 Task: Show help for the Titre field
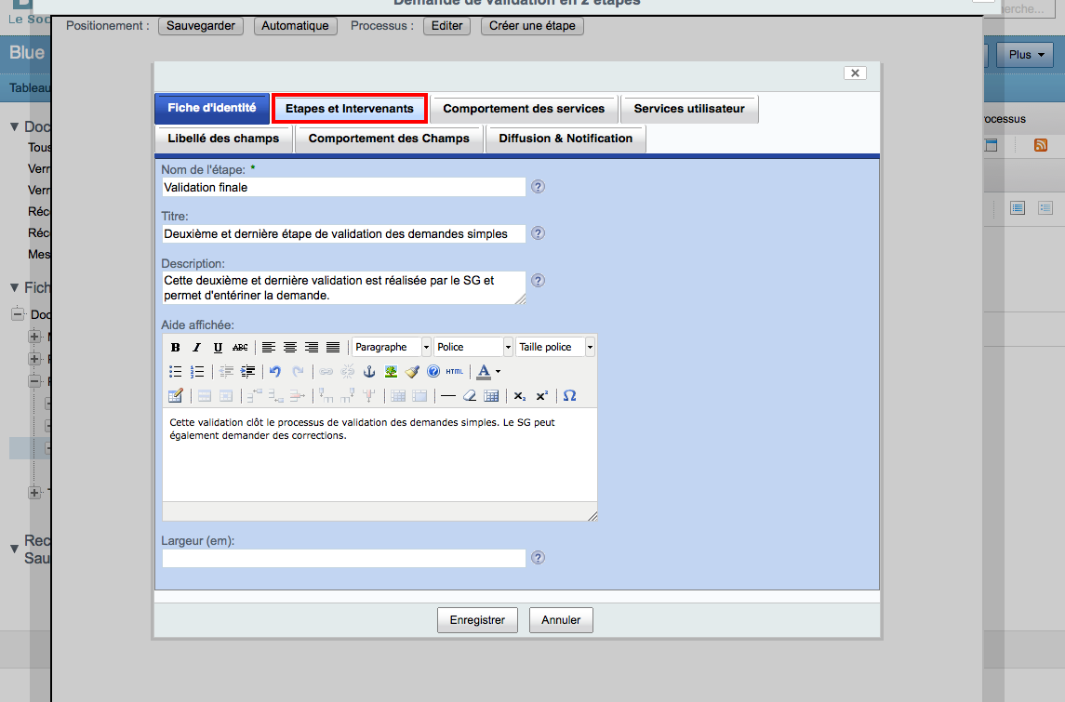coord(538,232)
